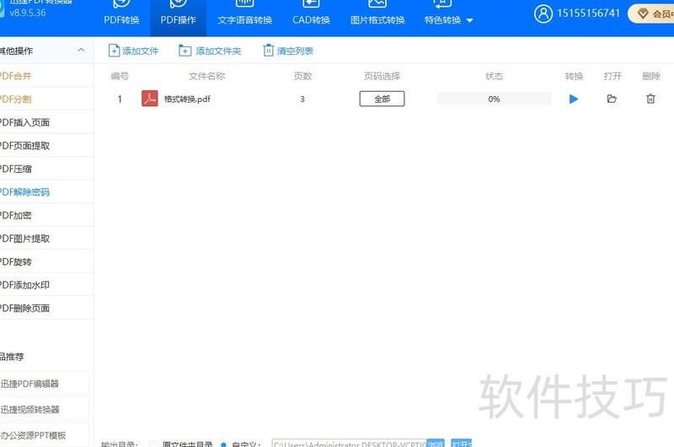
Task: Select PDF添加水印 in sidebar
Action: (x=45, y=285)
